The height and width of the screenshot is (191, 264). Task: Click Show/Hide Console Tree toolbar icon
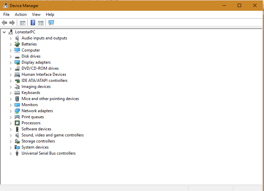(x=22, y=23)
